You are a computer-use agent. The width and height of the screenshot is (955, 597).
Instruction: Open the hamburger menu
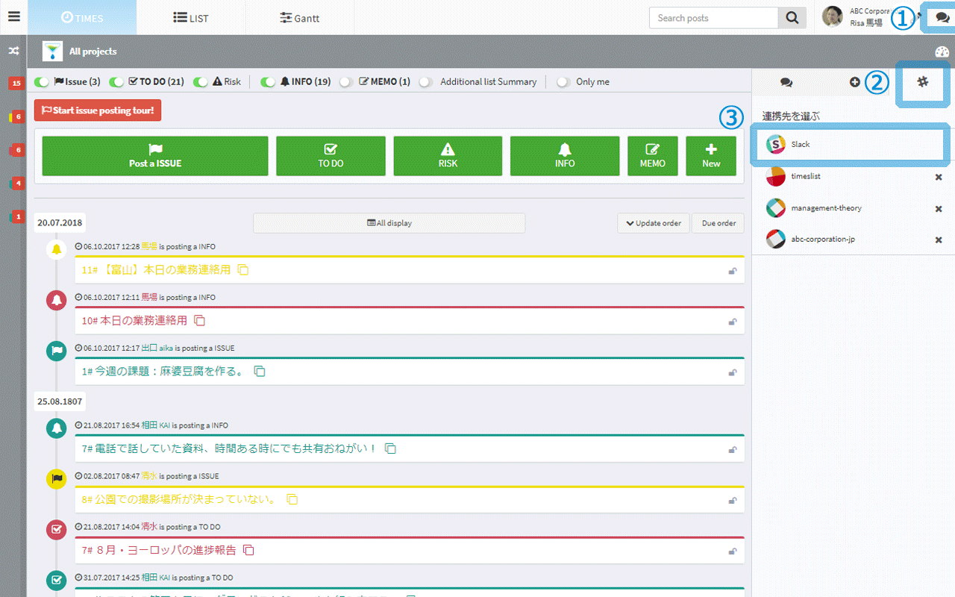[x=13, y=17]
